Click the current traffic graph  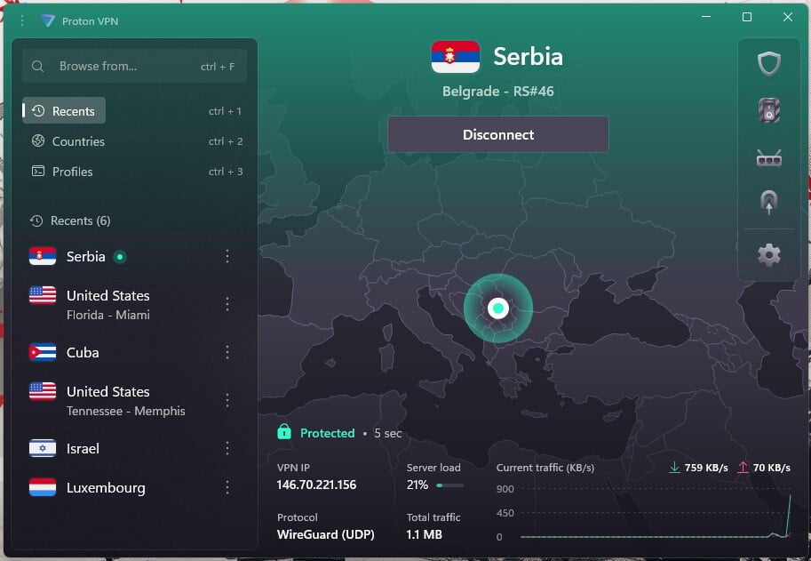pyautogui.click(x=656, y=512)
